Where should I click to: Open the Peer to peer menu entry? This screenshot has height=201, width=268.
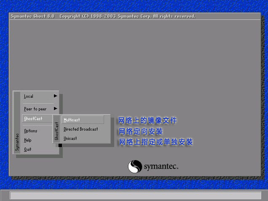(x=35, y=109)
